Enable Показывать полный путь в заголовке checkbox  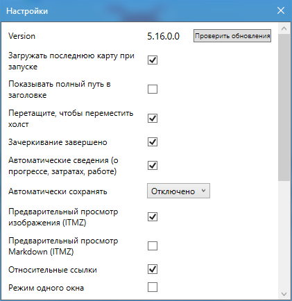pyautogui.click(x=153, y=89)
